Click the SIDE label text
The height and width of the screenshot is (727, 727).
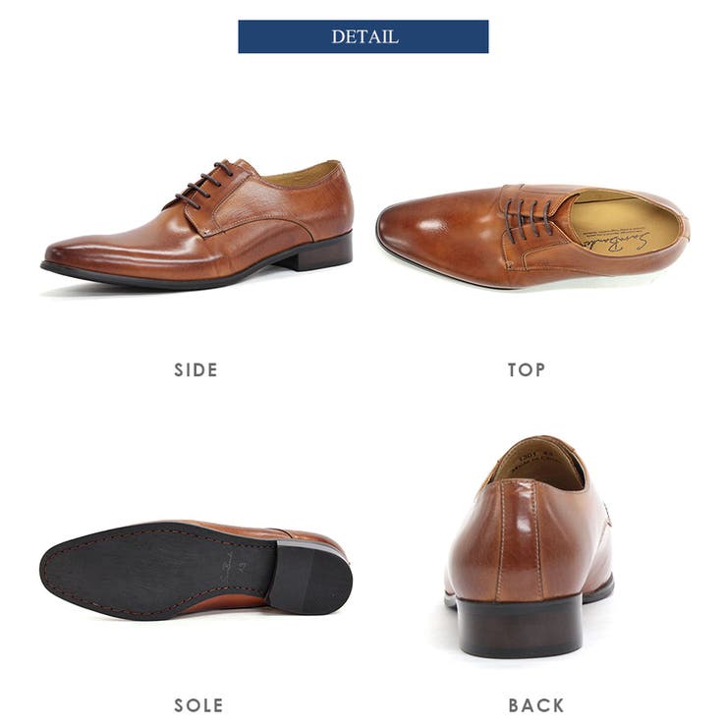coord(196,370)
